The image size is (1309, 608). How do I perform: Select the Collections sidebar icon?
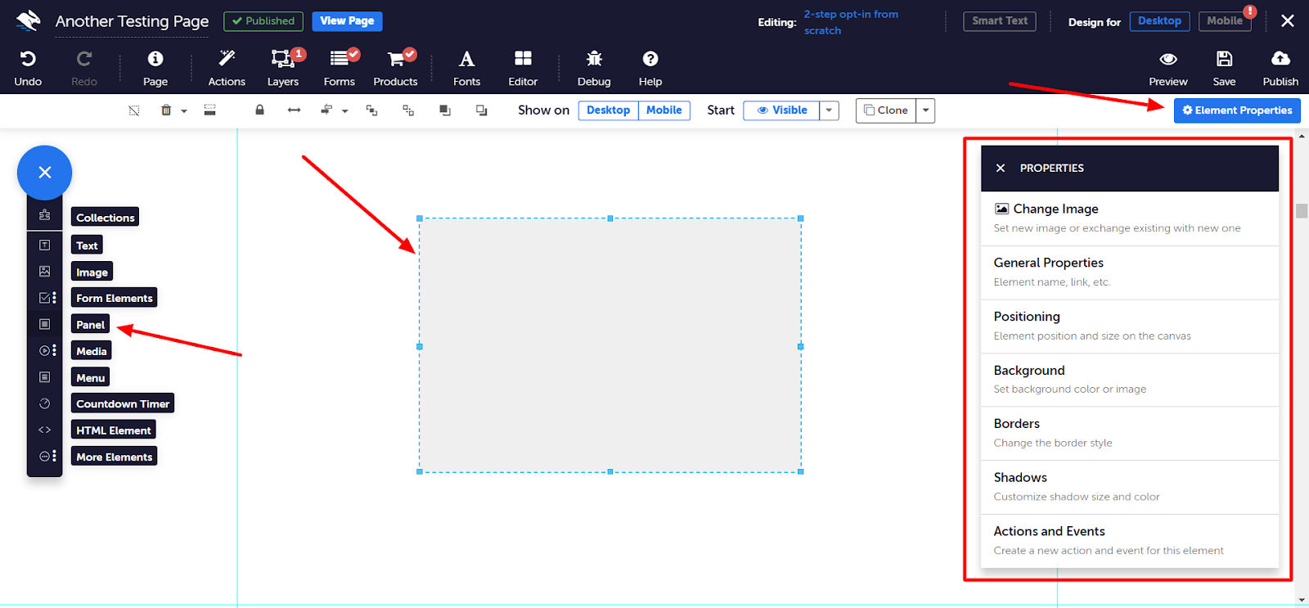pos(45,215)
